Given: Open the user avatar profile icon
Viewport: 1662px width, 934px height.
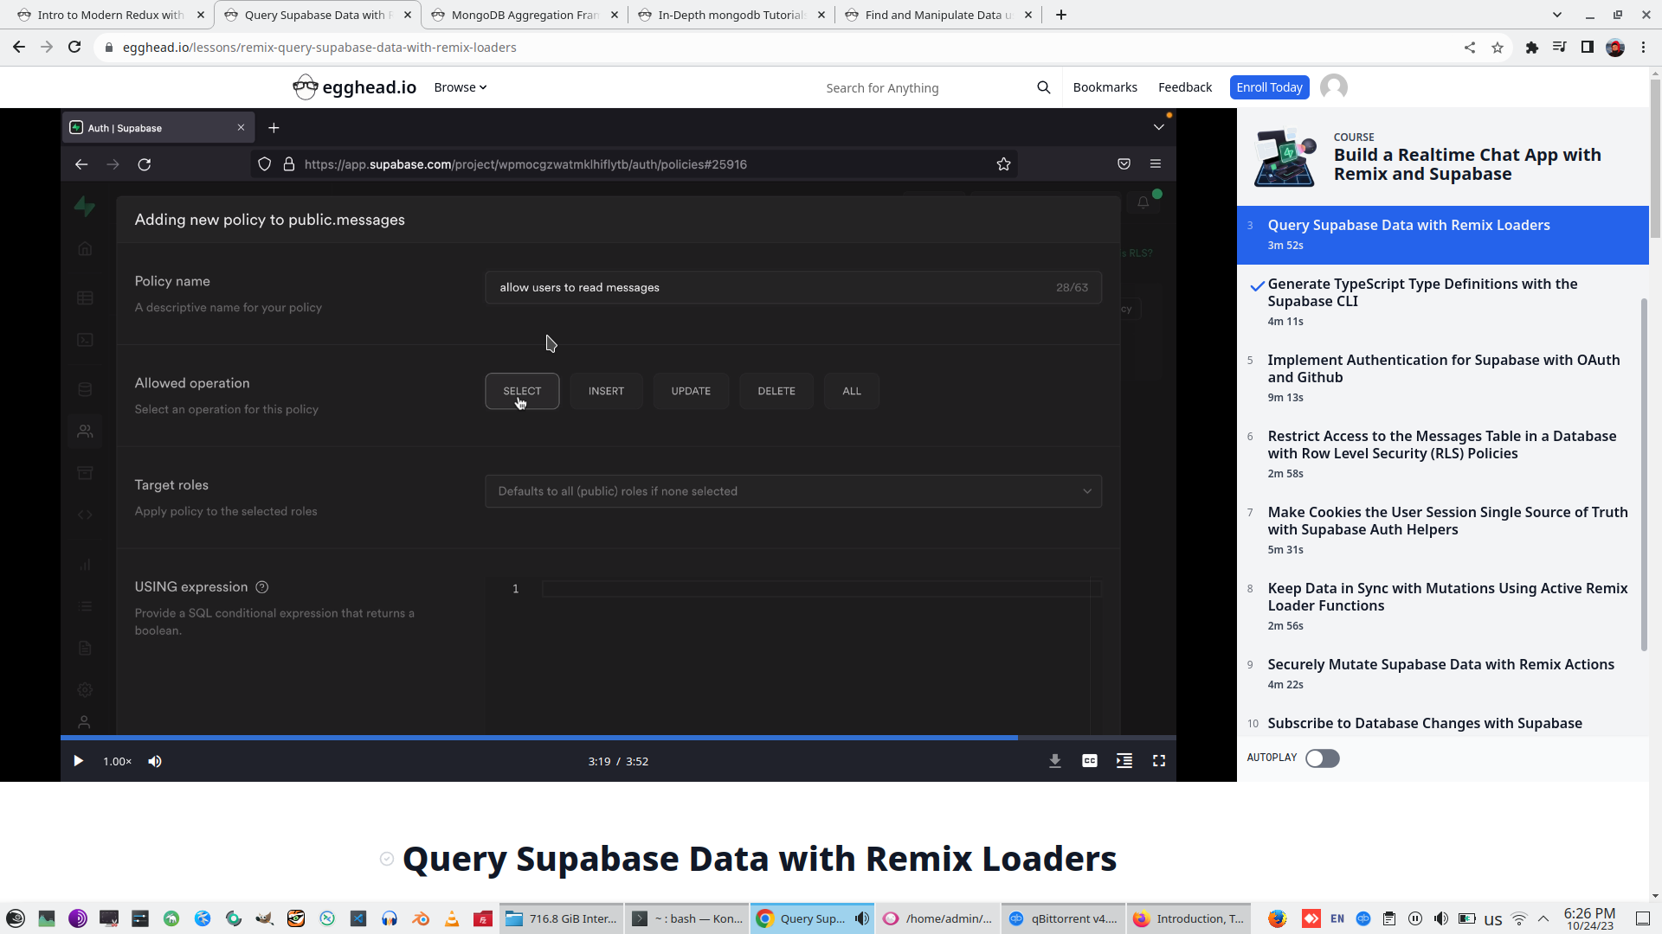Looking at the screenshot, I should coord(1334,87).
